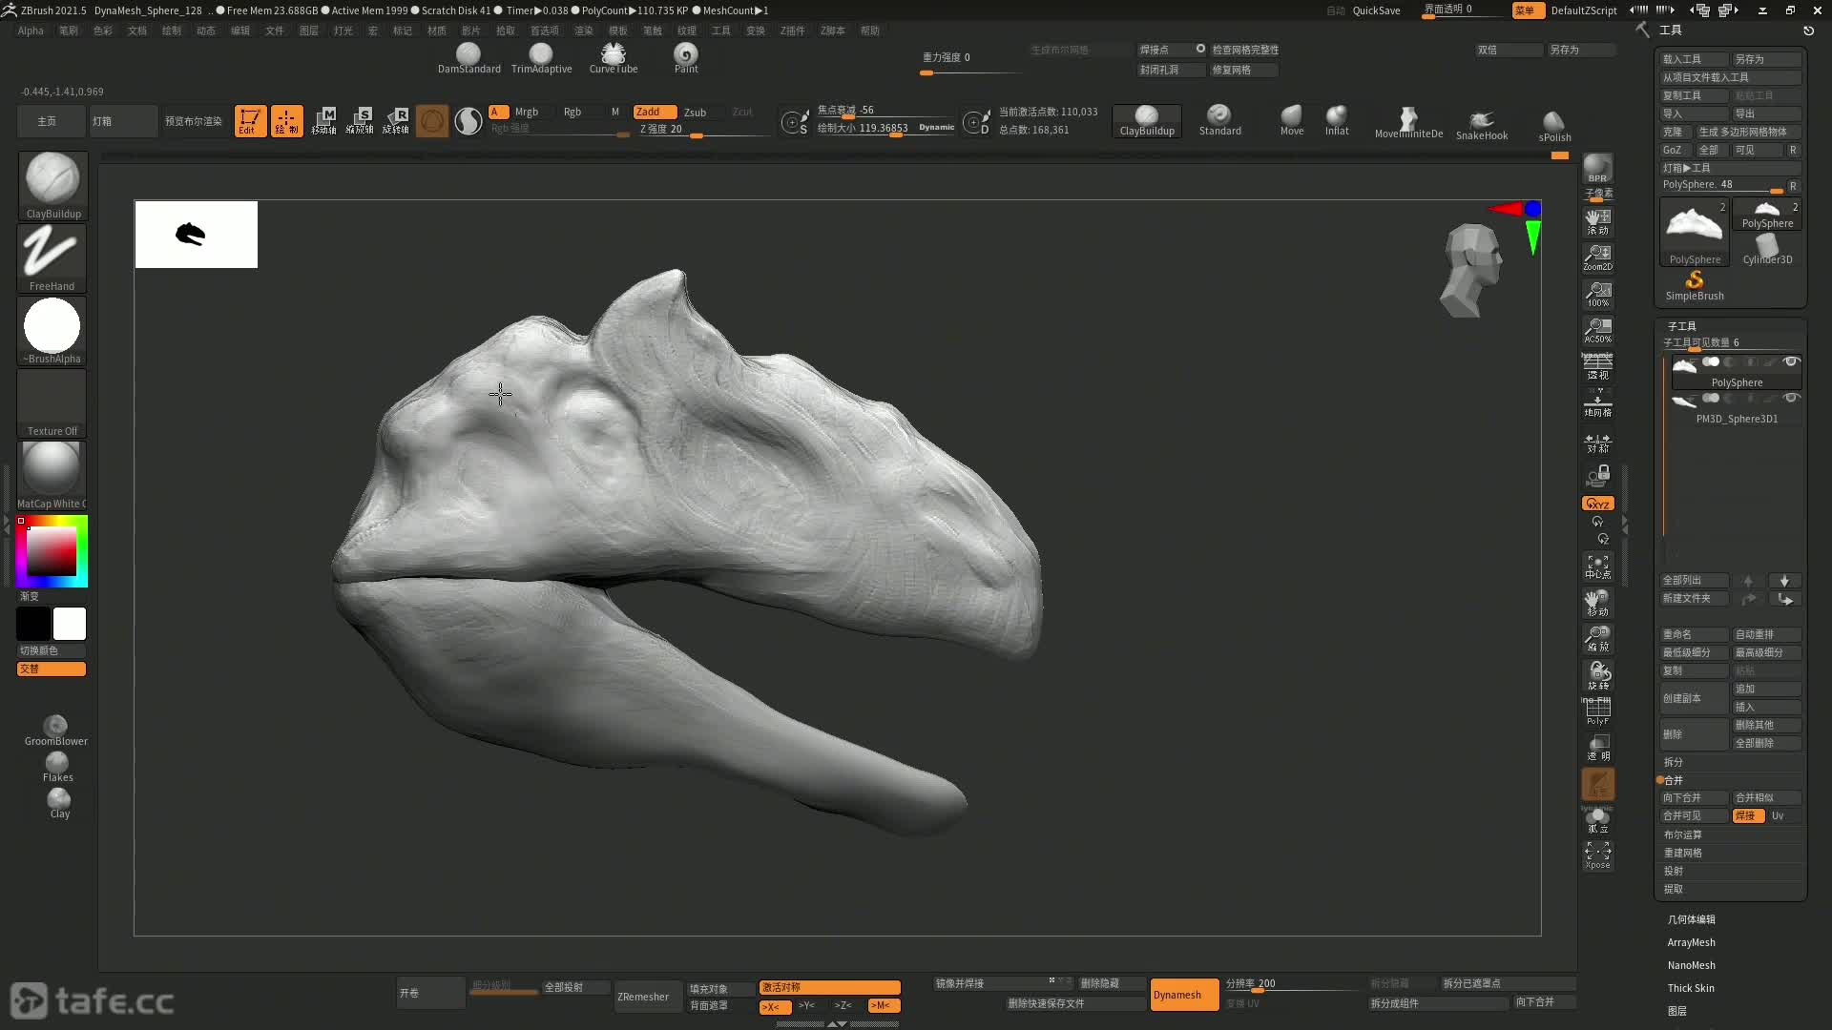Open the 渲染 menu
This screenshot has height=1030, width=1832.
click(584, 31)
